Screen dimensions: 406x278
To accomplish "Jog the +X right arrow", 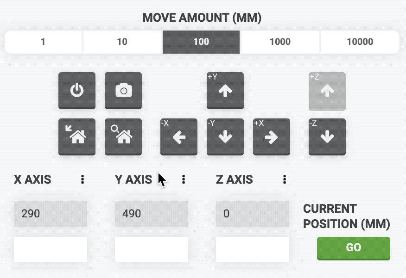I will click(x=272, y=136).
